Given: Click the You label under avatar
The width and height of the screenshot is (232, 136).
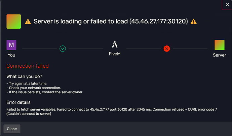Looking at the screenshot, I should (x=11, y=55).
